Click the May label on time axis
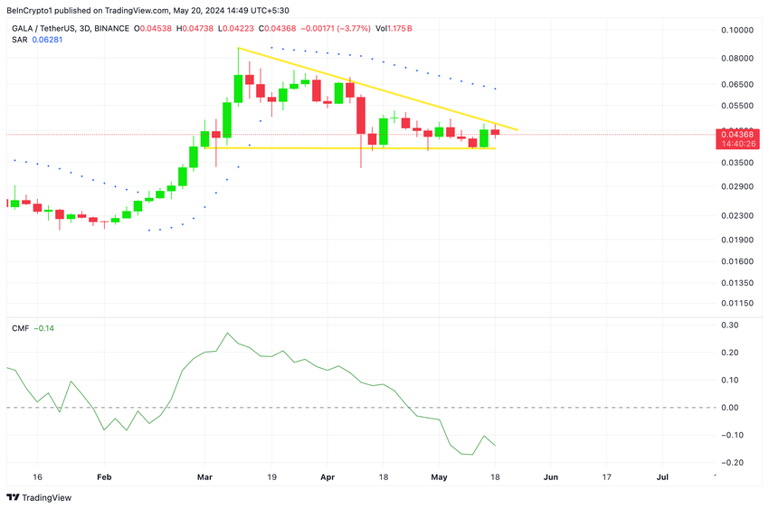Viewport: 769px width, 509px height. click(439, 477)
